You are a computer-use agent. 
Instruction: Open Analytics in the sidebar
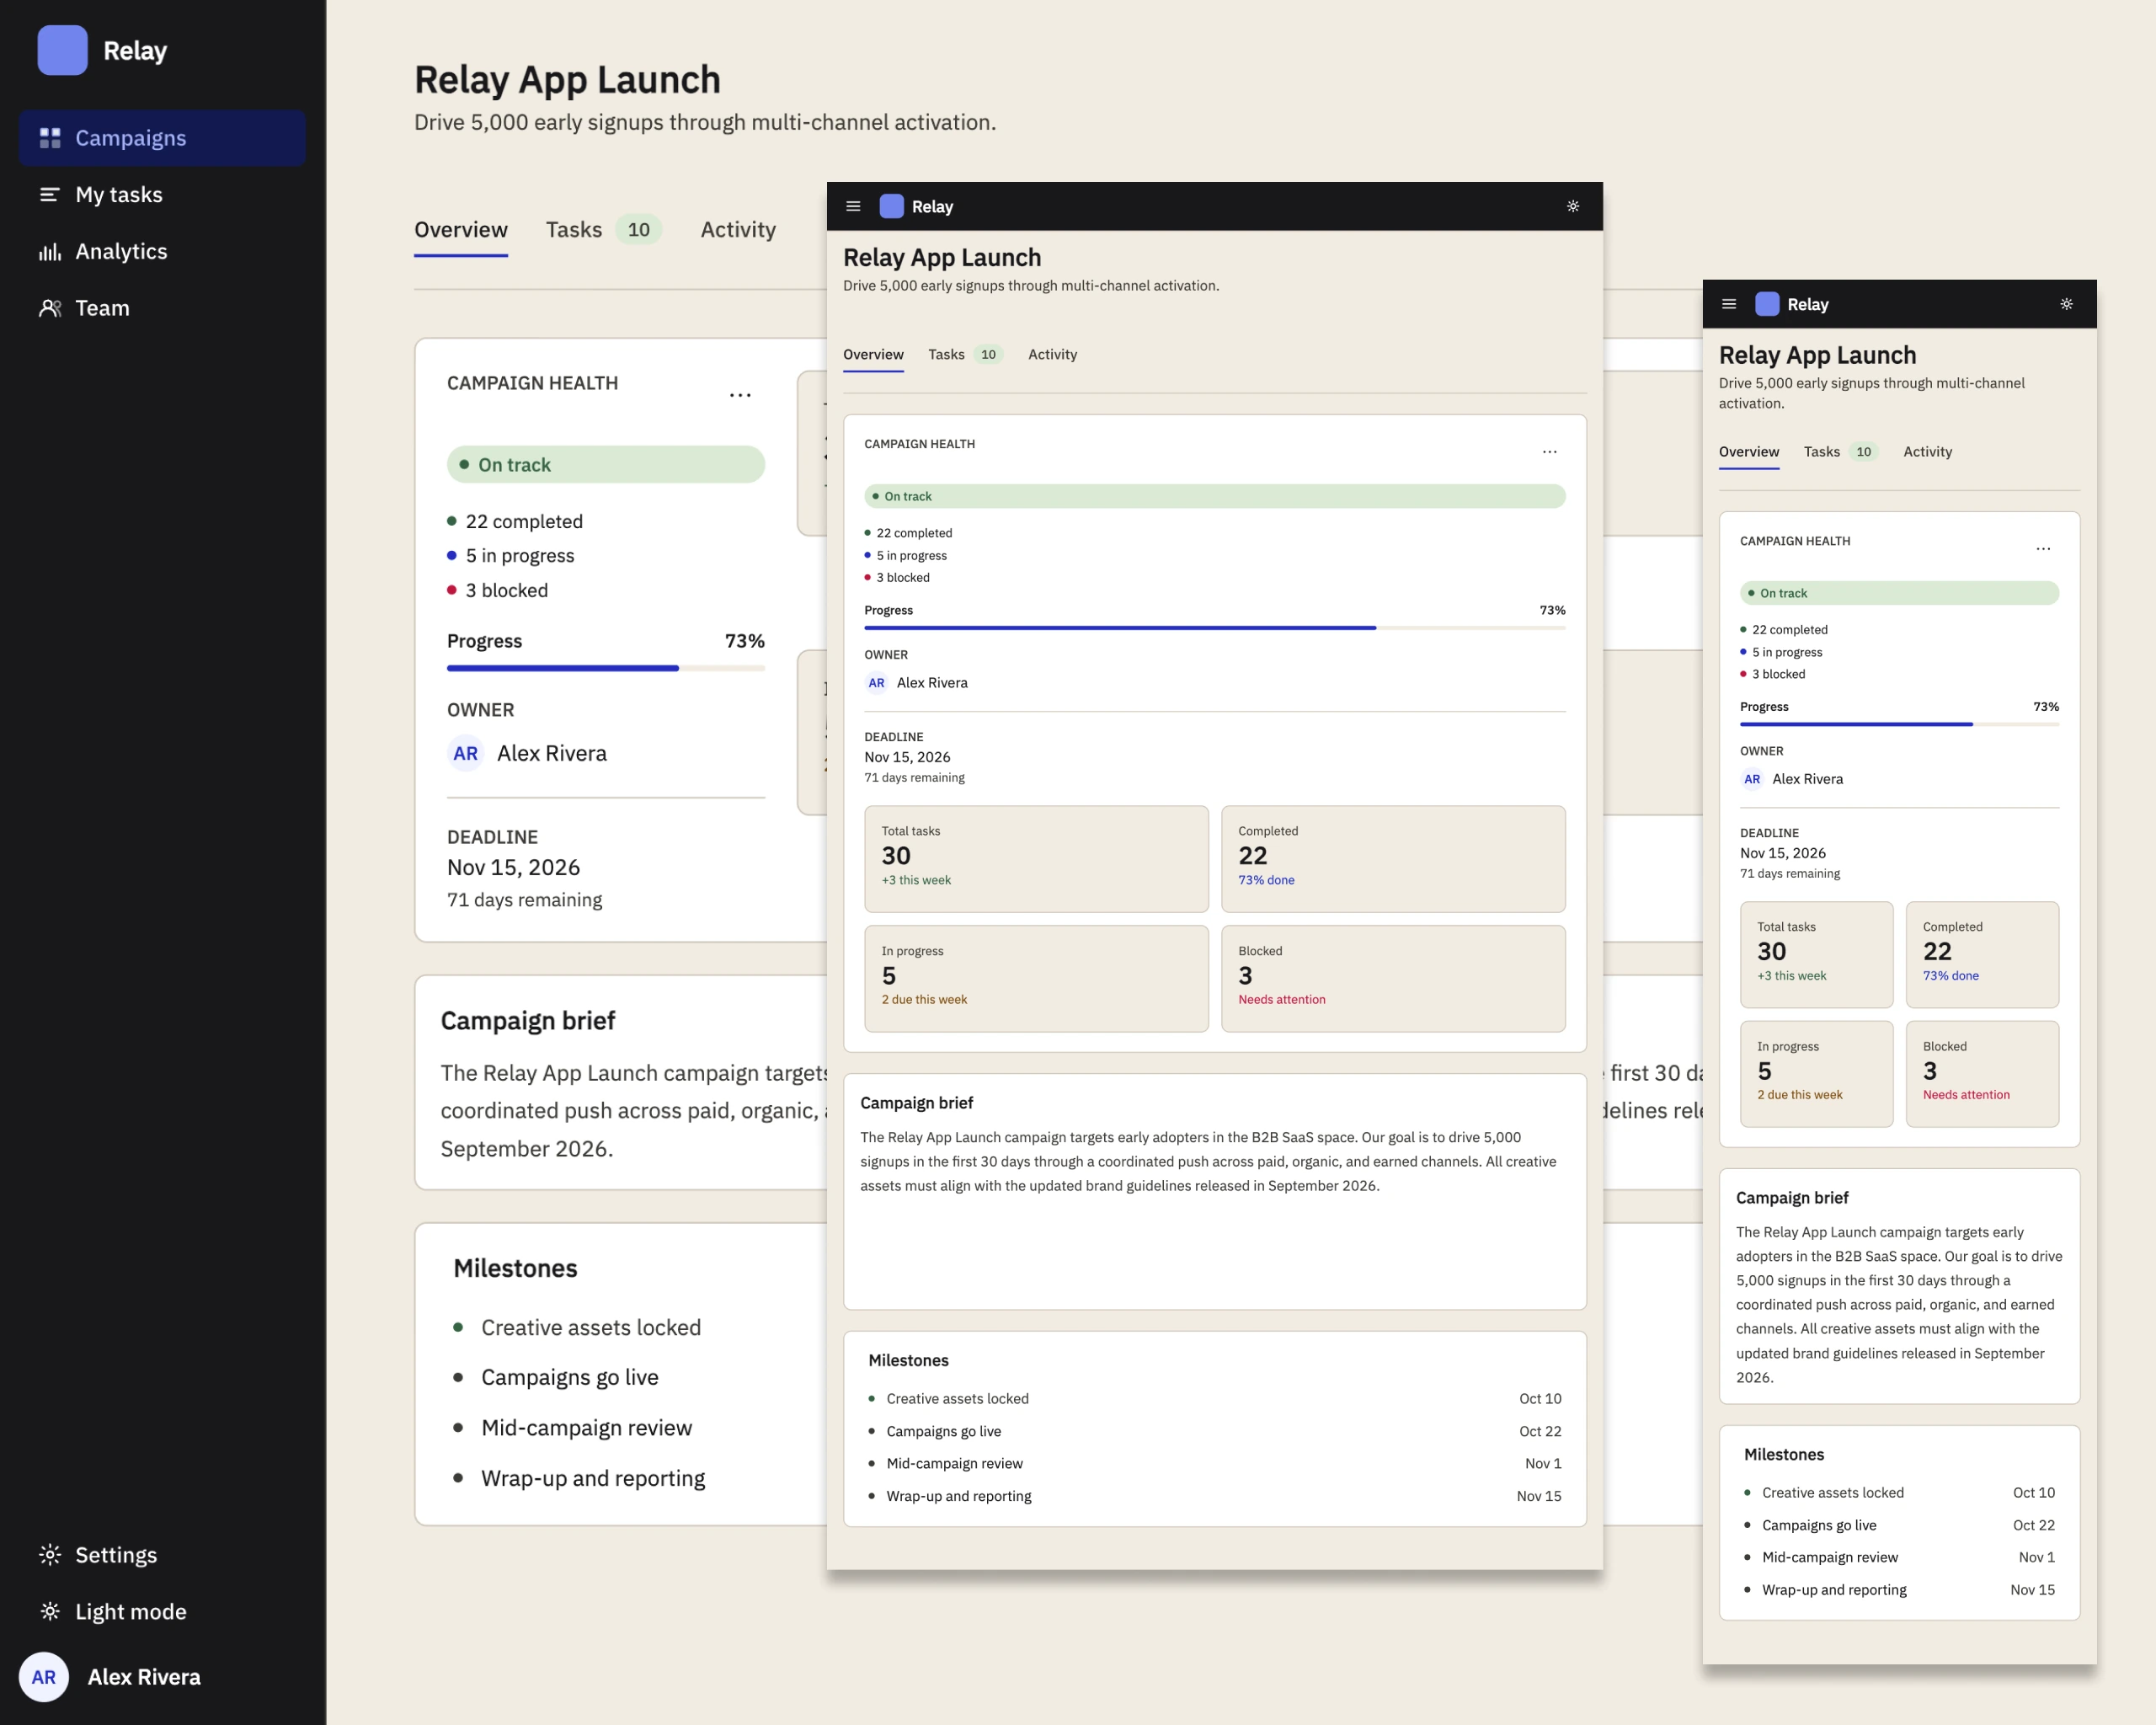pyautogui.click(x=162, y=251)
